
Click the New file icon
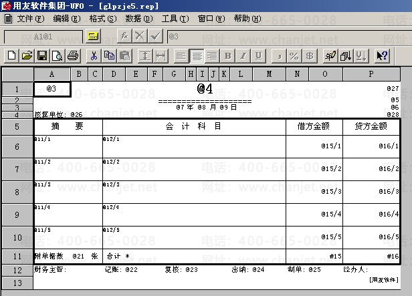tap(12, 55)
